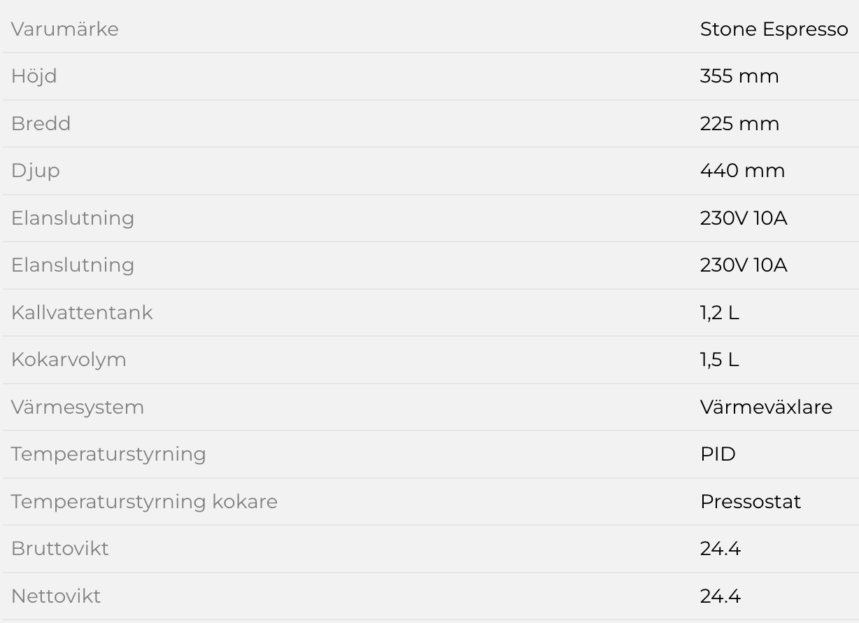Click the PID temperature control value

718,454
